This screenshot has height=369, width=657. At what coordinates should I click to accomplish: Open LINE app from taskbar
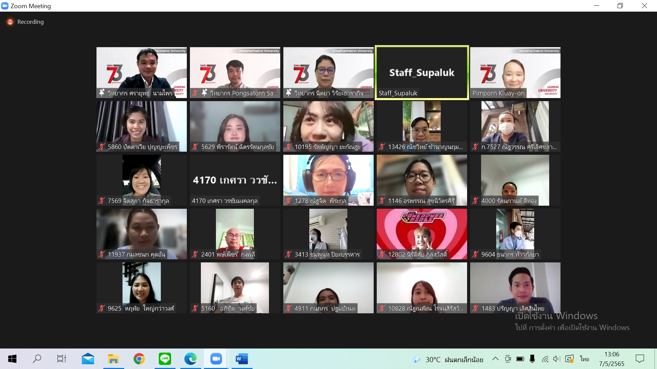point(165,359)
